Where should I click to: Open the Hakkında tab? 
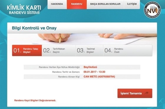coord(57,4)
